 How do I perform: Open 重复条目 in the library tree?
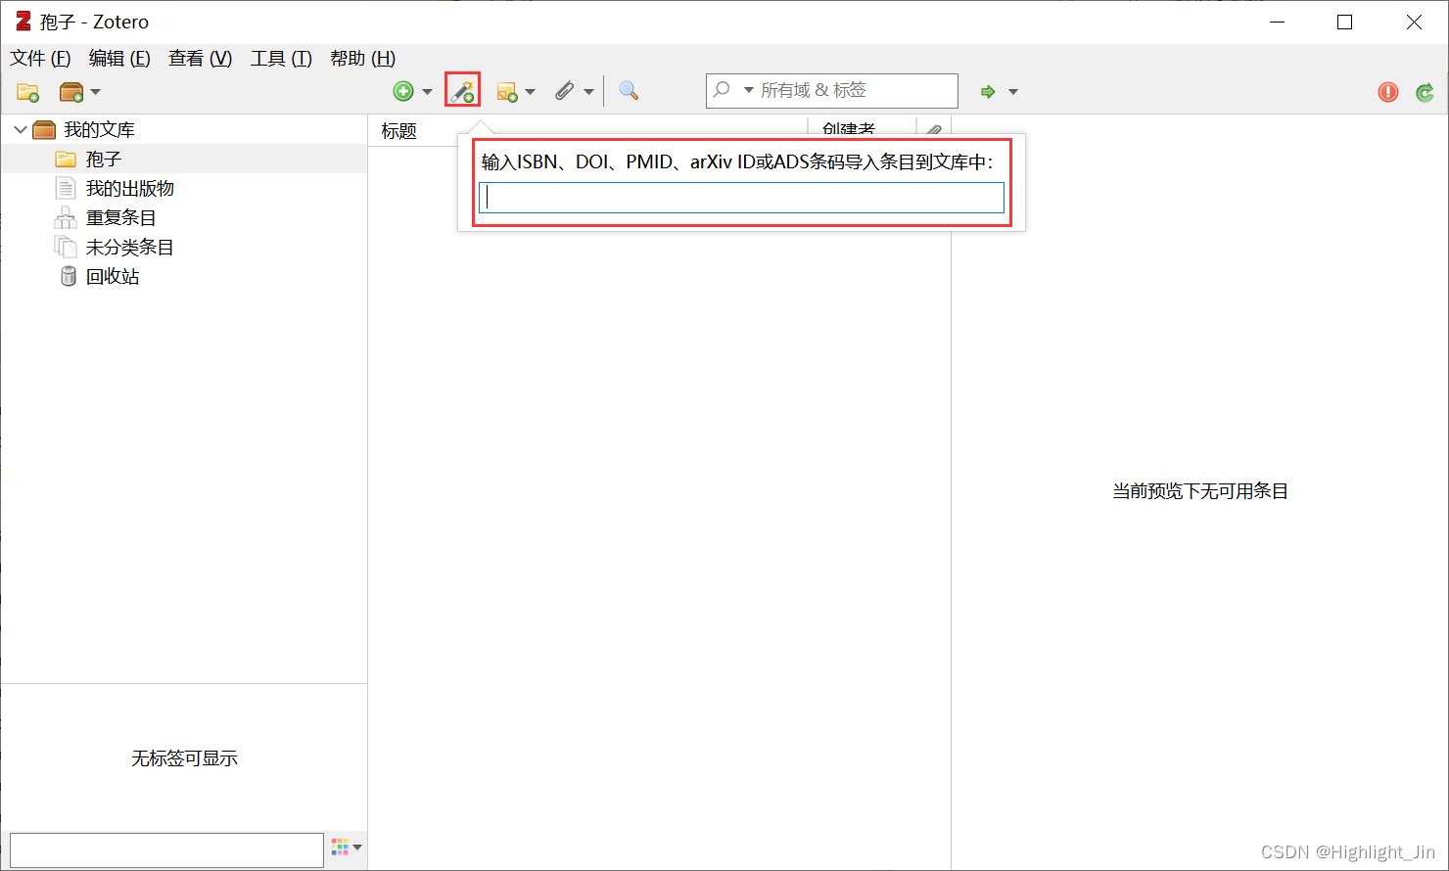pyautogui.click(x=120, y=217)
